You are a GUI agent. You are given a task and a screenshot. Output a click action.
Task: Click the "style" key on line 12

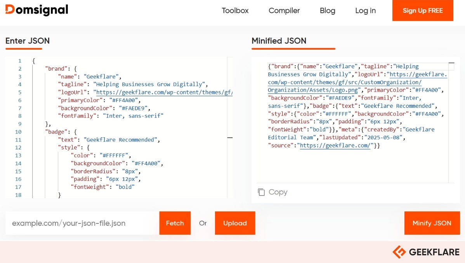point(69,147)
